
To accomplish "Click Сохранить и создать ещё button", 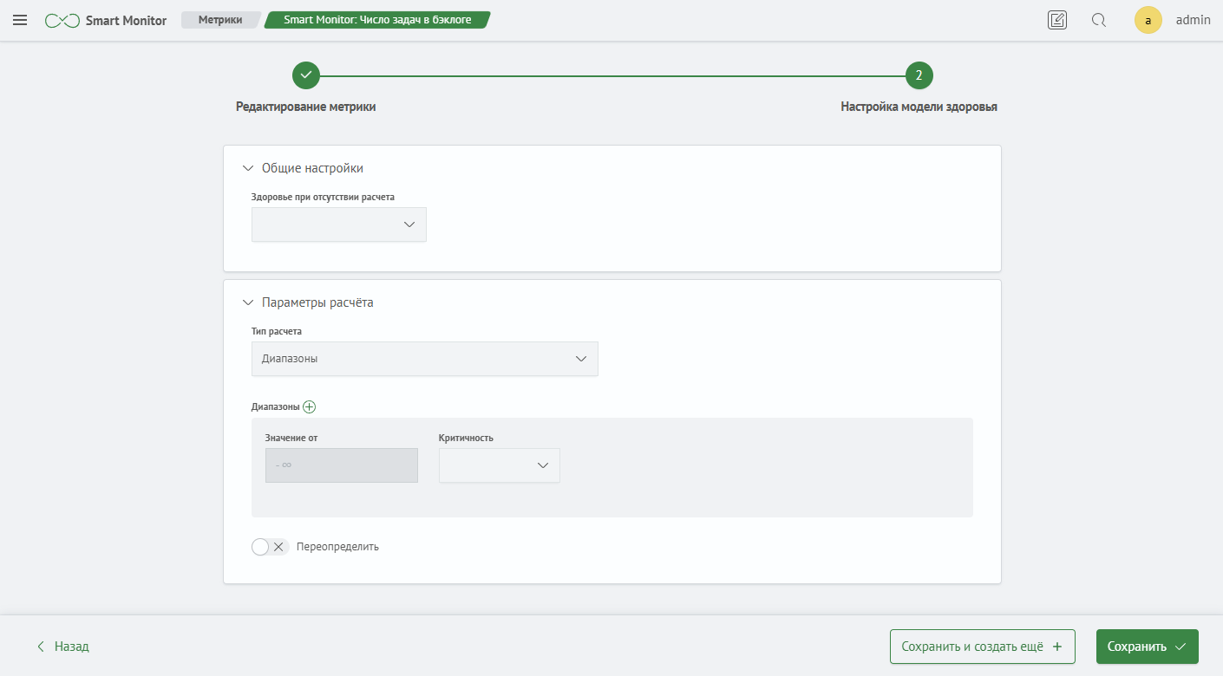I will (983, 647).
